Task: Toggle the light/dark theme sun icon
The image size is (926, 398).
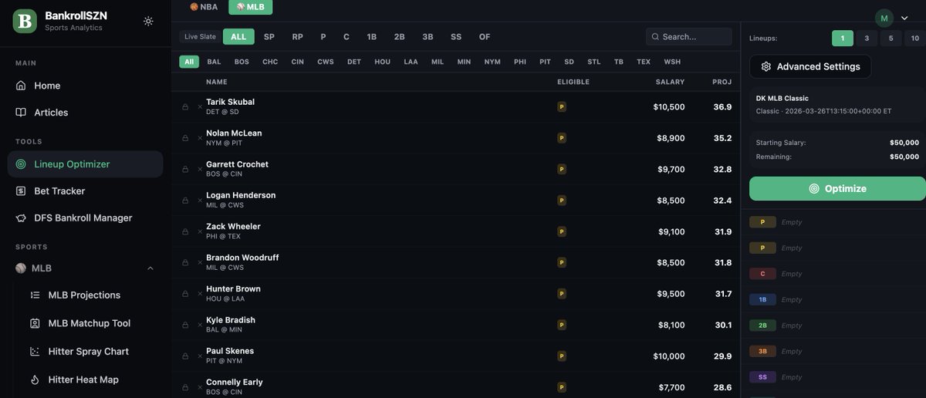Action: click(148, 21)
